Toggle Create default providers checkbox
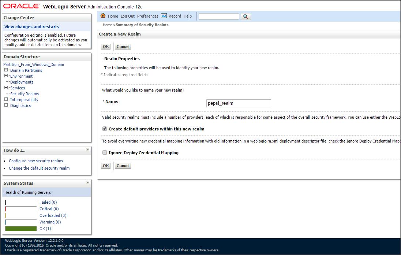Viewport: 401px width, 255px height. pyautogui.click(x=105, y=129)
